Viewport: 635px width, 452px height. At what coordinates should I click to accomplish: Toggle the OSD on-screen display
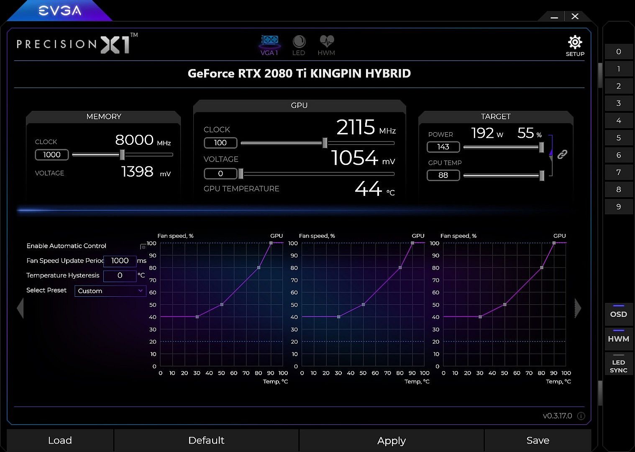pyautogui.click(x=618, y=314)
